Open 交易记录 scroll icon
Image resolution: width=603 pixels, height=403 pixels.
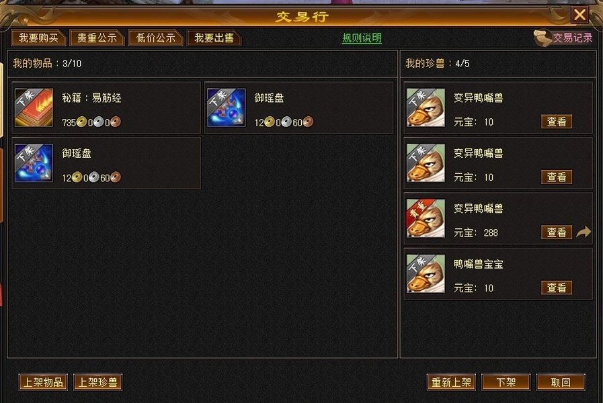coord(542,38)
